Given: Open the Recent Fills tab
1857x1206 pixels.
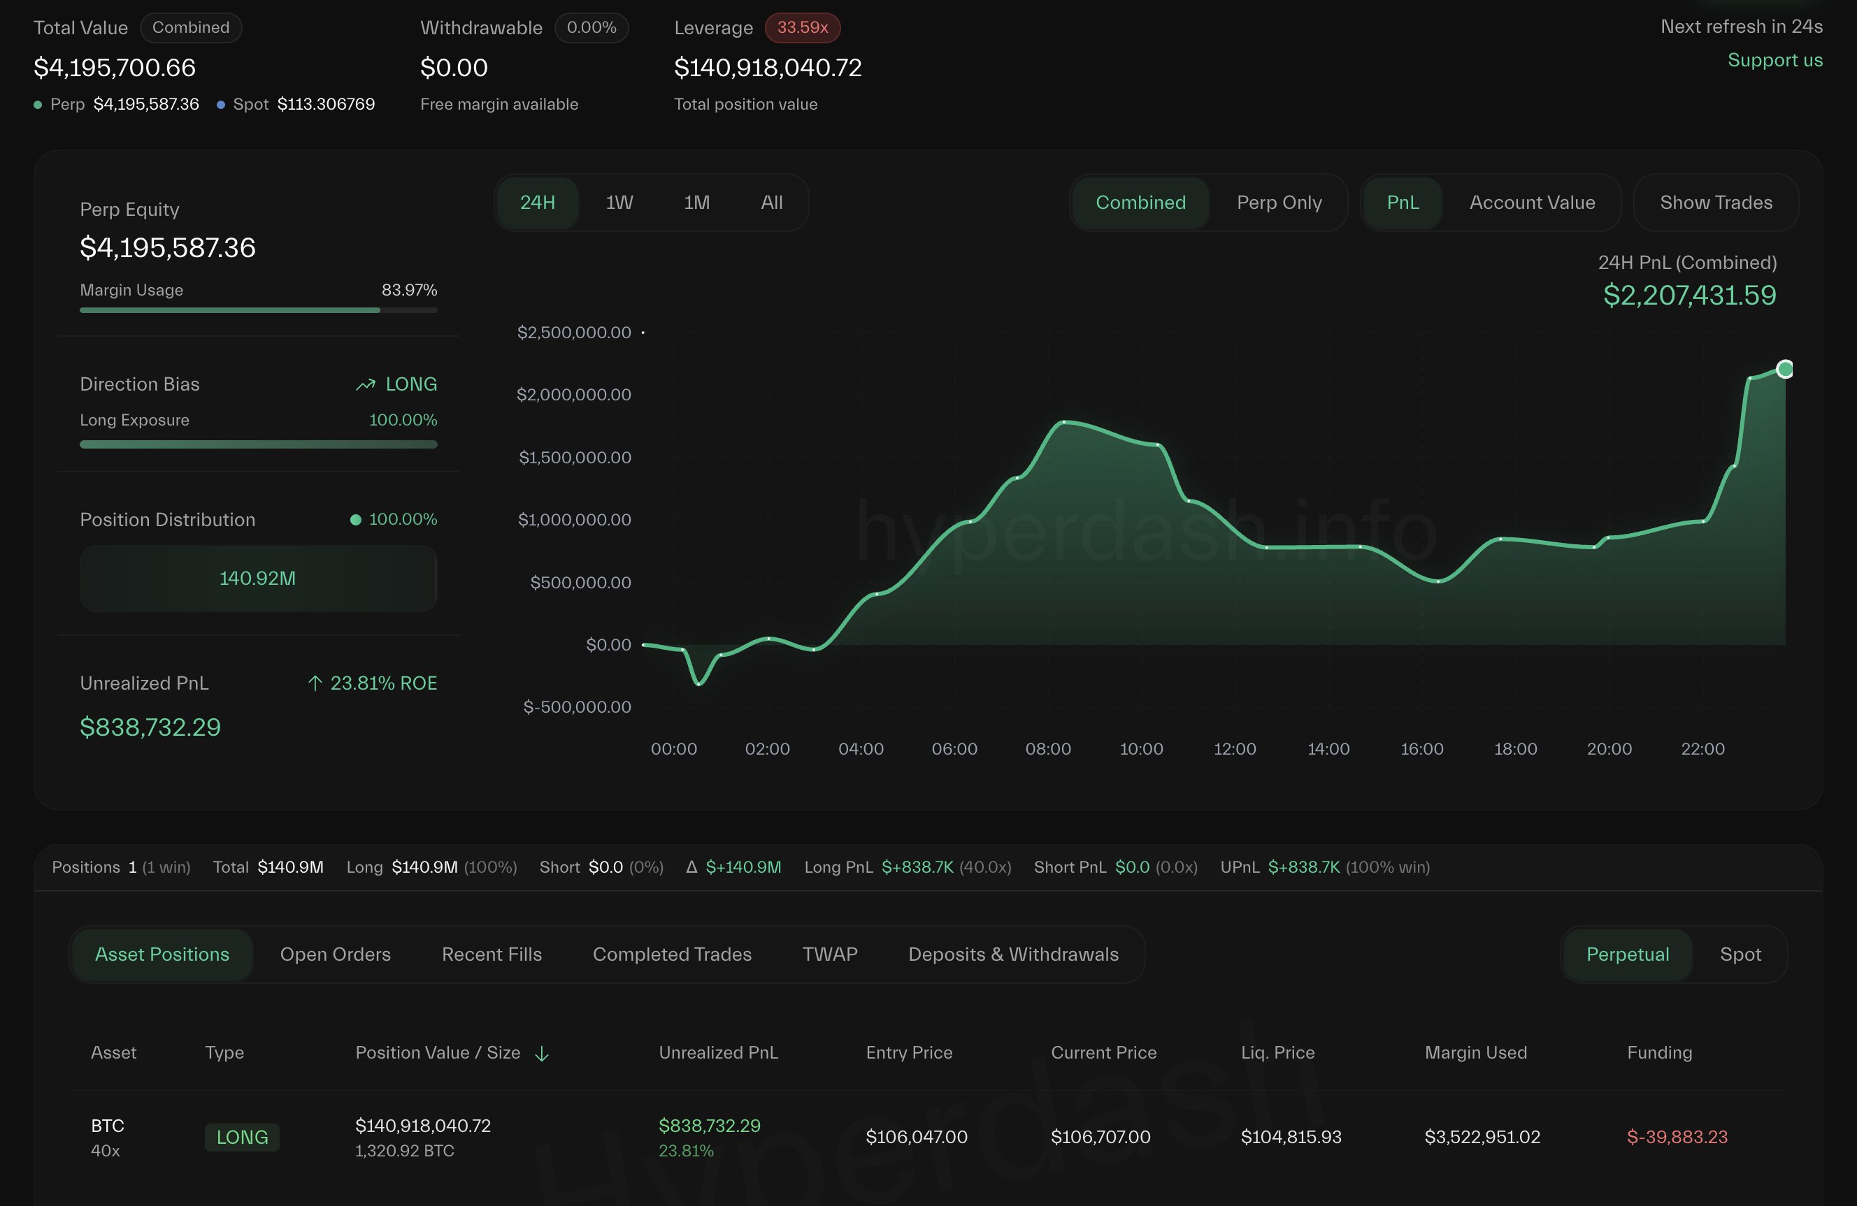Looking at the screenshot, I should click(492, 954).
